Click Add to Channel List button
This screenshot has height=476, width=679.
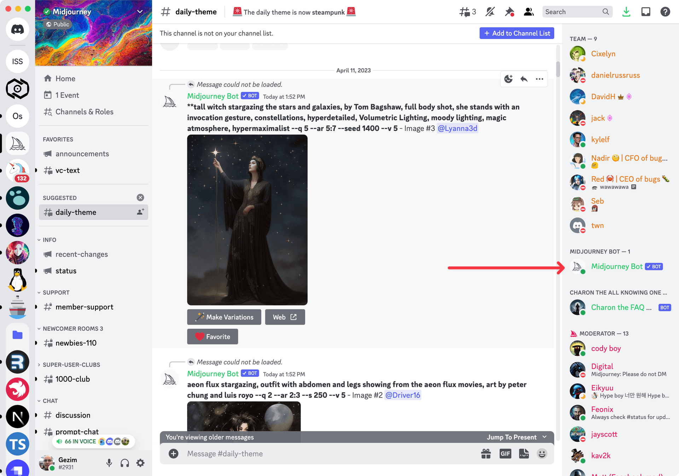coord(516,33)
